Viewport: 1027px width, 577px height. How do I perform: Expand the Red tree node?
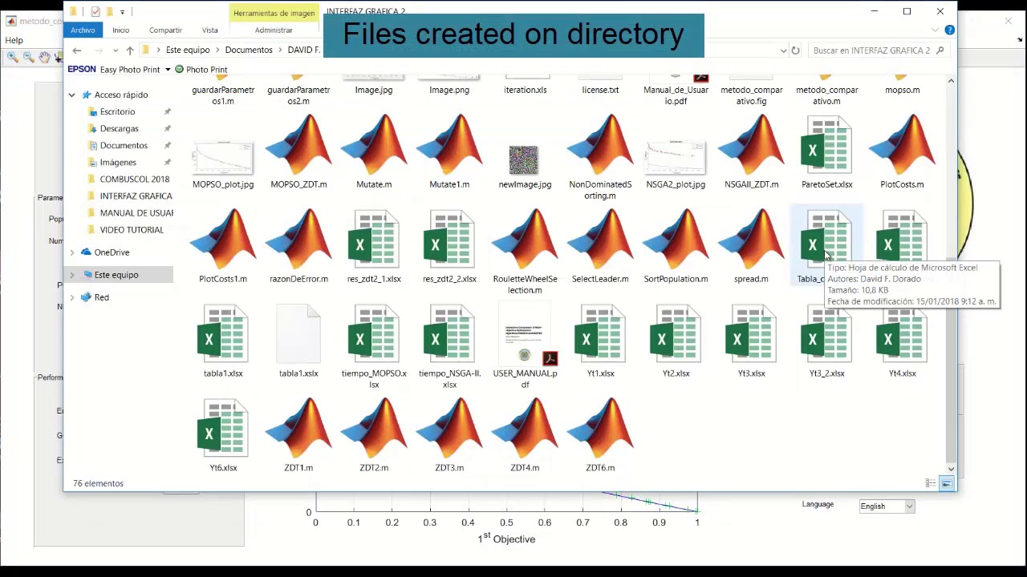tap(71, 297)
